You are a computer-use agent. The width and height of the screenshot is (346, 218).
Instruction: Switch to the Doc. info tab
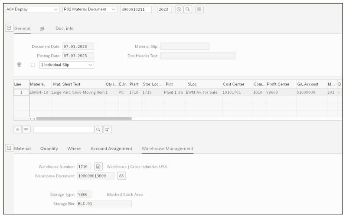pos(64,29)
